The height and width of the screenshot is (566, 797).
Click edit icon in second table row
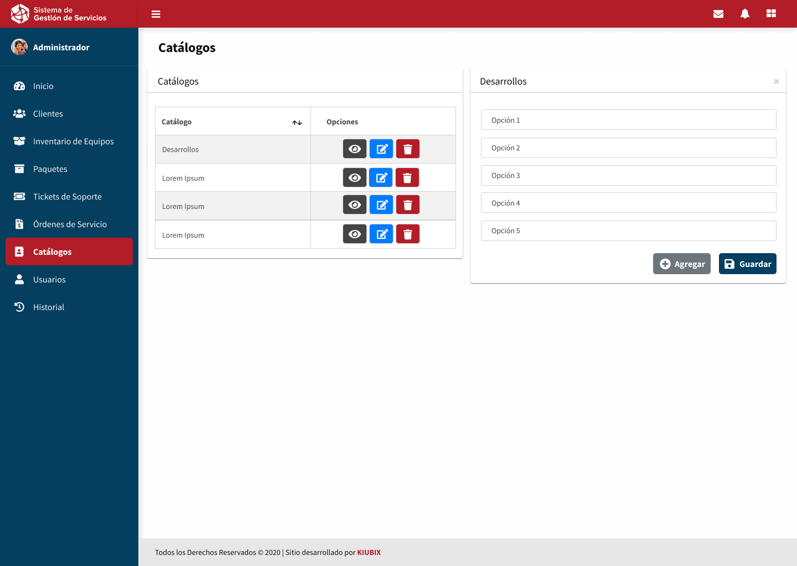[381, 177]
